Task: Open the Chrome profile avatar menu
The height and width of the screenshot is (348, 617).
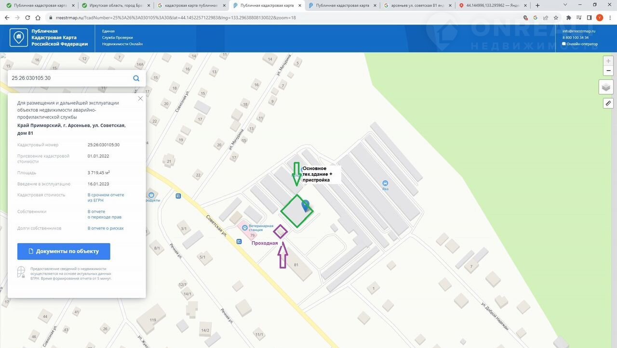Action: pyautogui.click(x=600, y=17)
